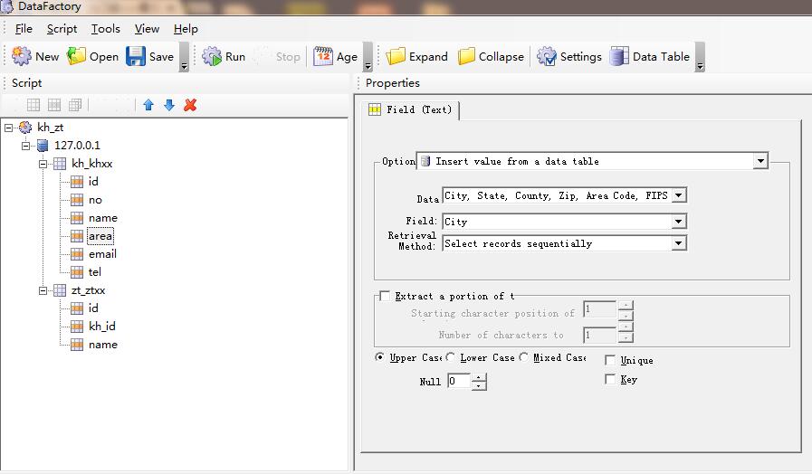Select the Lower Case radio button
812x474 pixels.
click(451, 357)
